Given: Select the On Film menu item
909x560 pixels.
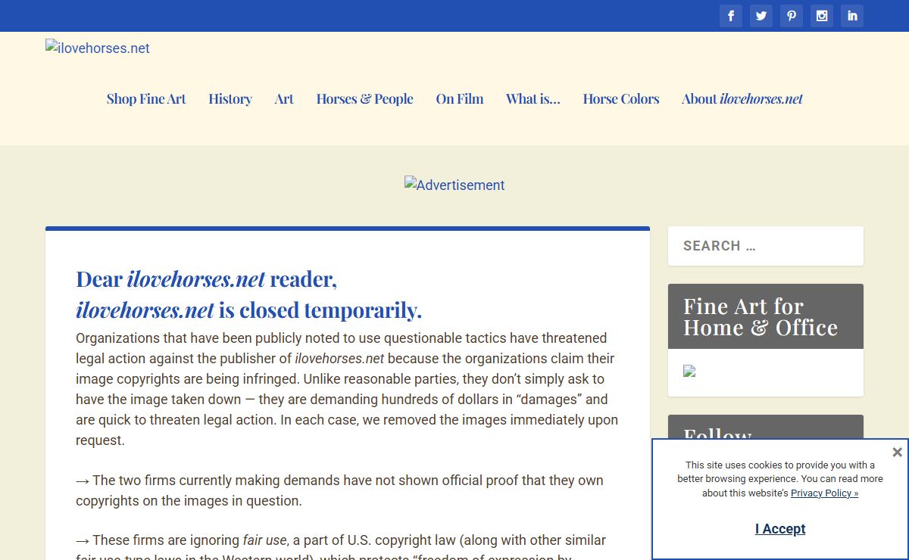Looking at the screenshot, I should [460, 98].
